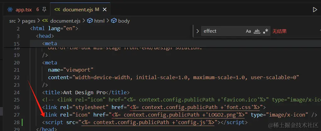Screen dimensions: 321x131
Task: Toggle Match Case in find widget
Action: coord(248,31)
